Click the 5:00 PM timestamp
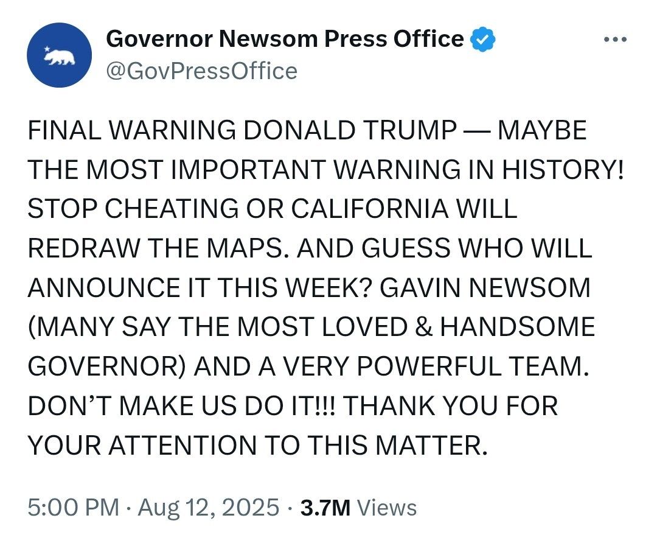This screenshot has height=546, width=657. 73,508
